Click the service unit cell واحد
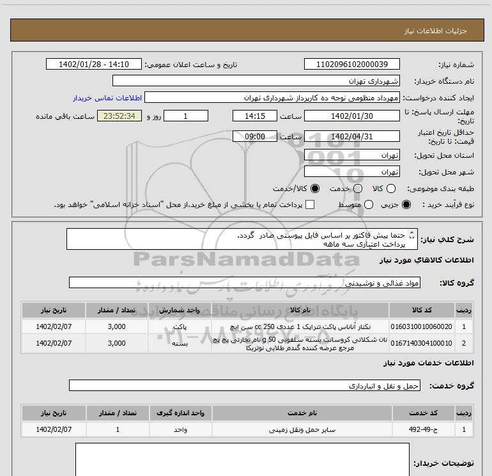Screen dimensions: 492x476 (180, 429)
